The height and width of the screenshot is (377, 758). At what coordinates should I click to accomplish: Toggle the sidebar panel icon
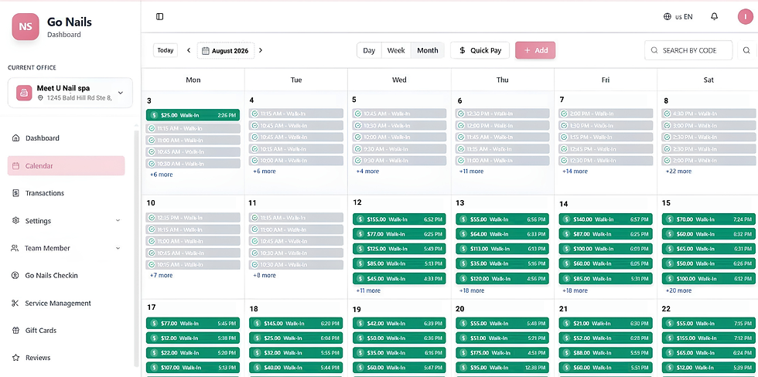pyautogui.click(x=159, y=16)
